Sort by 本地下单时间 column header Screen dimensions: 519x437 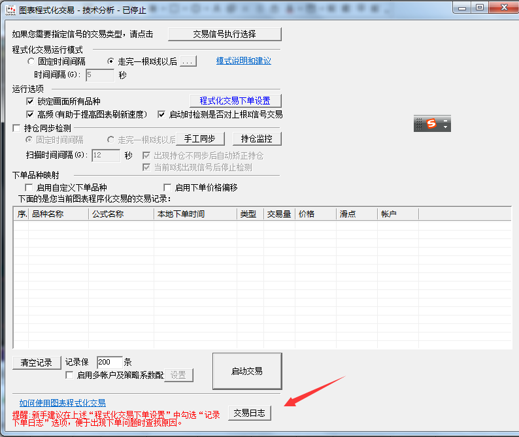coord(195,214)
